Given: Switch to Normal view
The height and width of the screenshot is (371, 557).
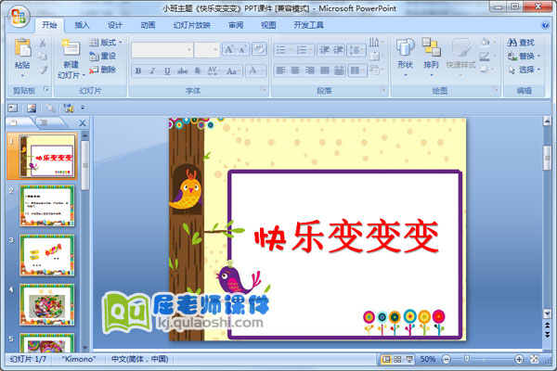Looking at the screenshot, I should [x=385, y=359].
